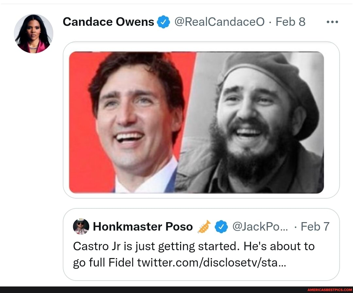Open the tweet options via the three-dot icon

(332, 22)
